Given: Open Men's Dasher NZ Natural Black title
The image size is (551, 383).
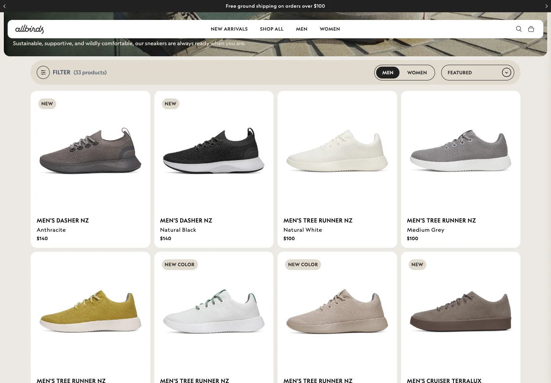Looking at the screenshot, I should (x=186, y=221).
